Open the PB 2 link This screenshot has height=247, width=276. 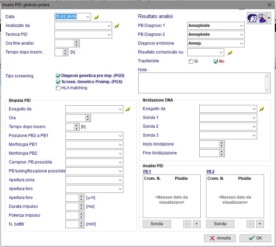[x=210, y=171]
